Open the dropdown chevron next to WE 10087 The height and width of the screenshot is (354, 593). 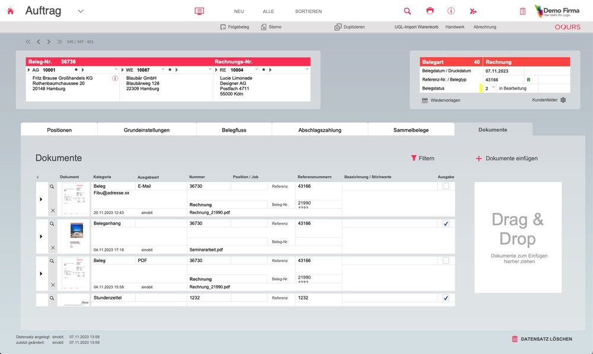[163, 69]
